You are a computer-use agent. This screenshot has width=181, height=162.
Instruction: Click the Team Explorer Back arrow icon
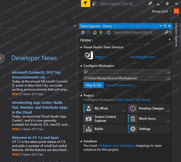pyautogui.click(x=83, y=32)
